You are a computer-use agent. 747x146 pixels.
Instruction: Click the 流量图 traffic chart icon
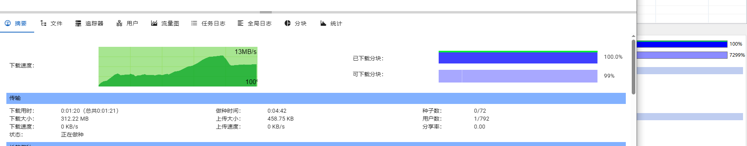click(x=154, y=23)
